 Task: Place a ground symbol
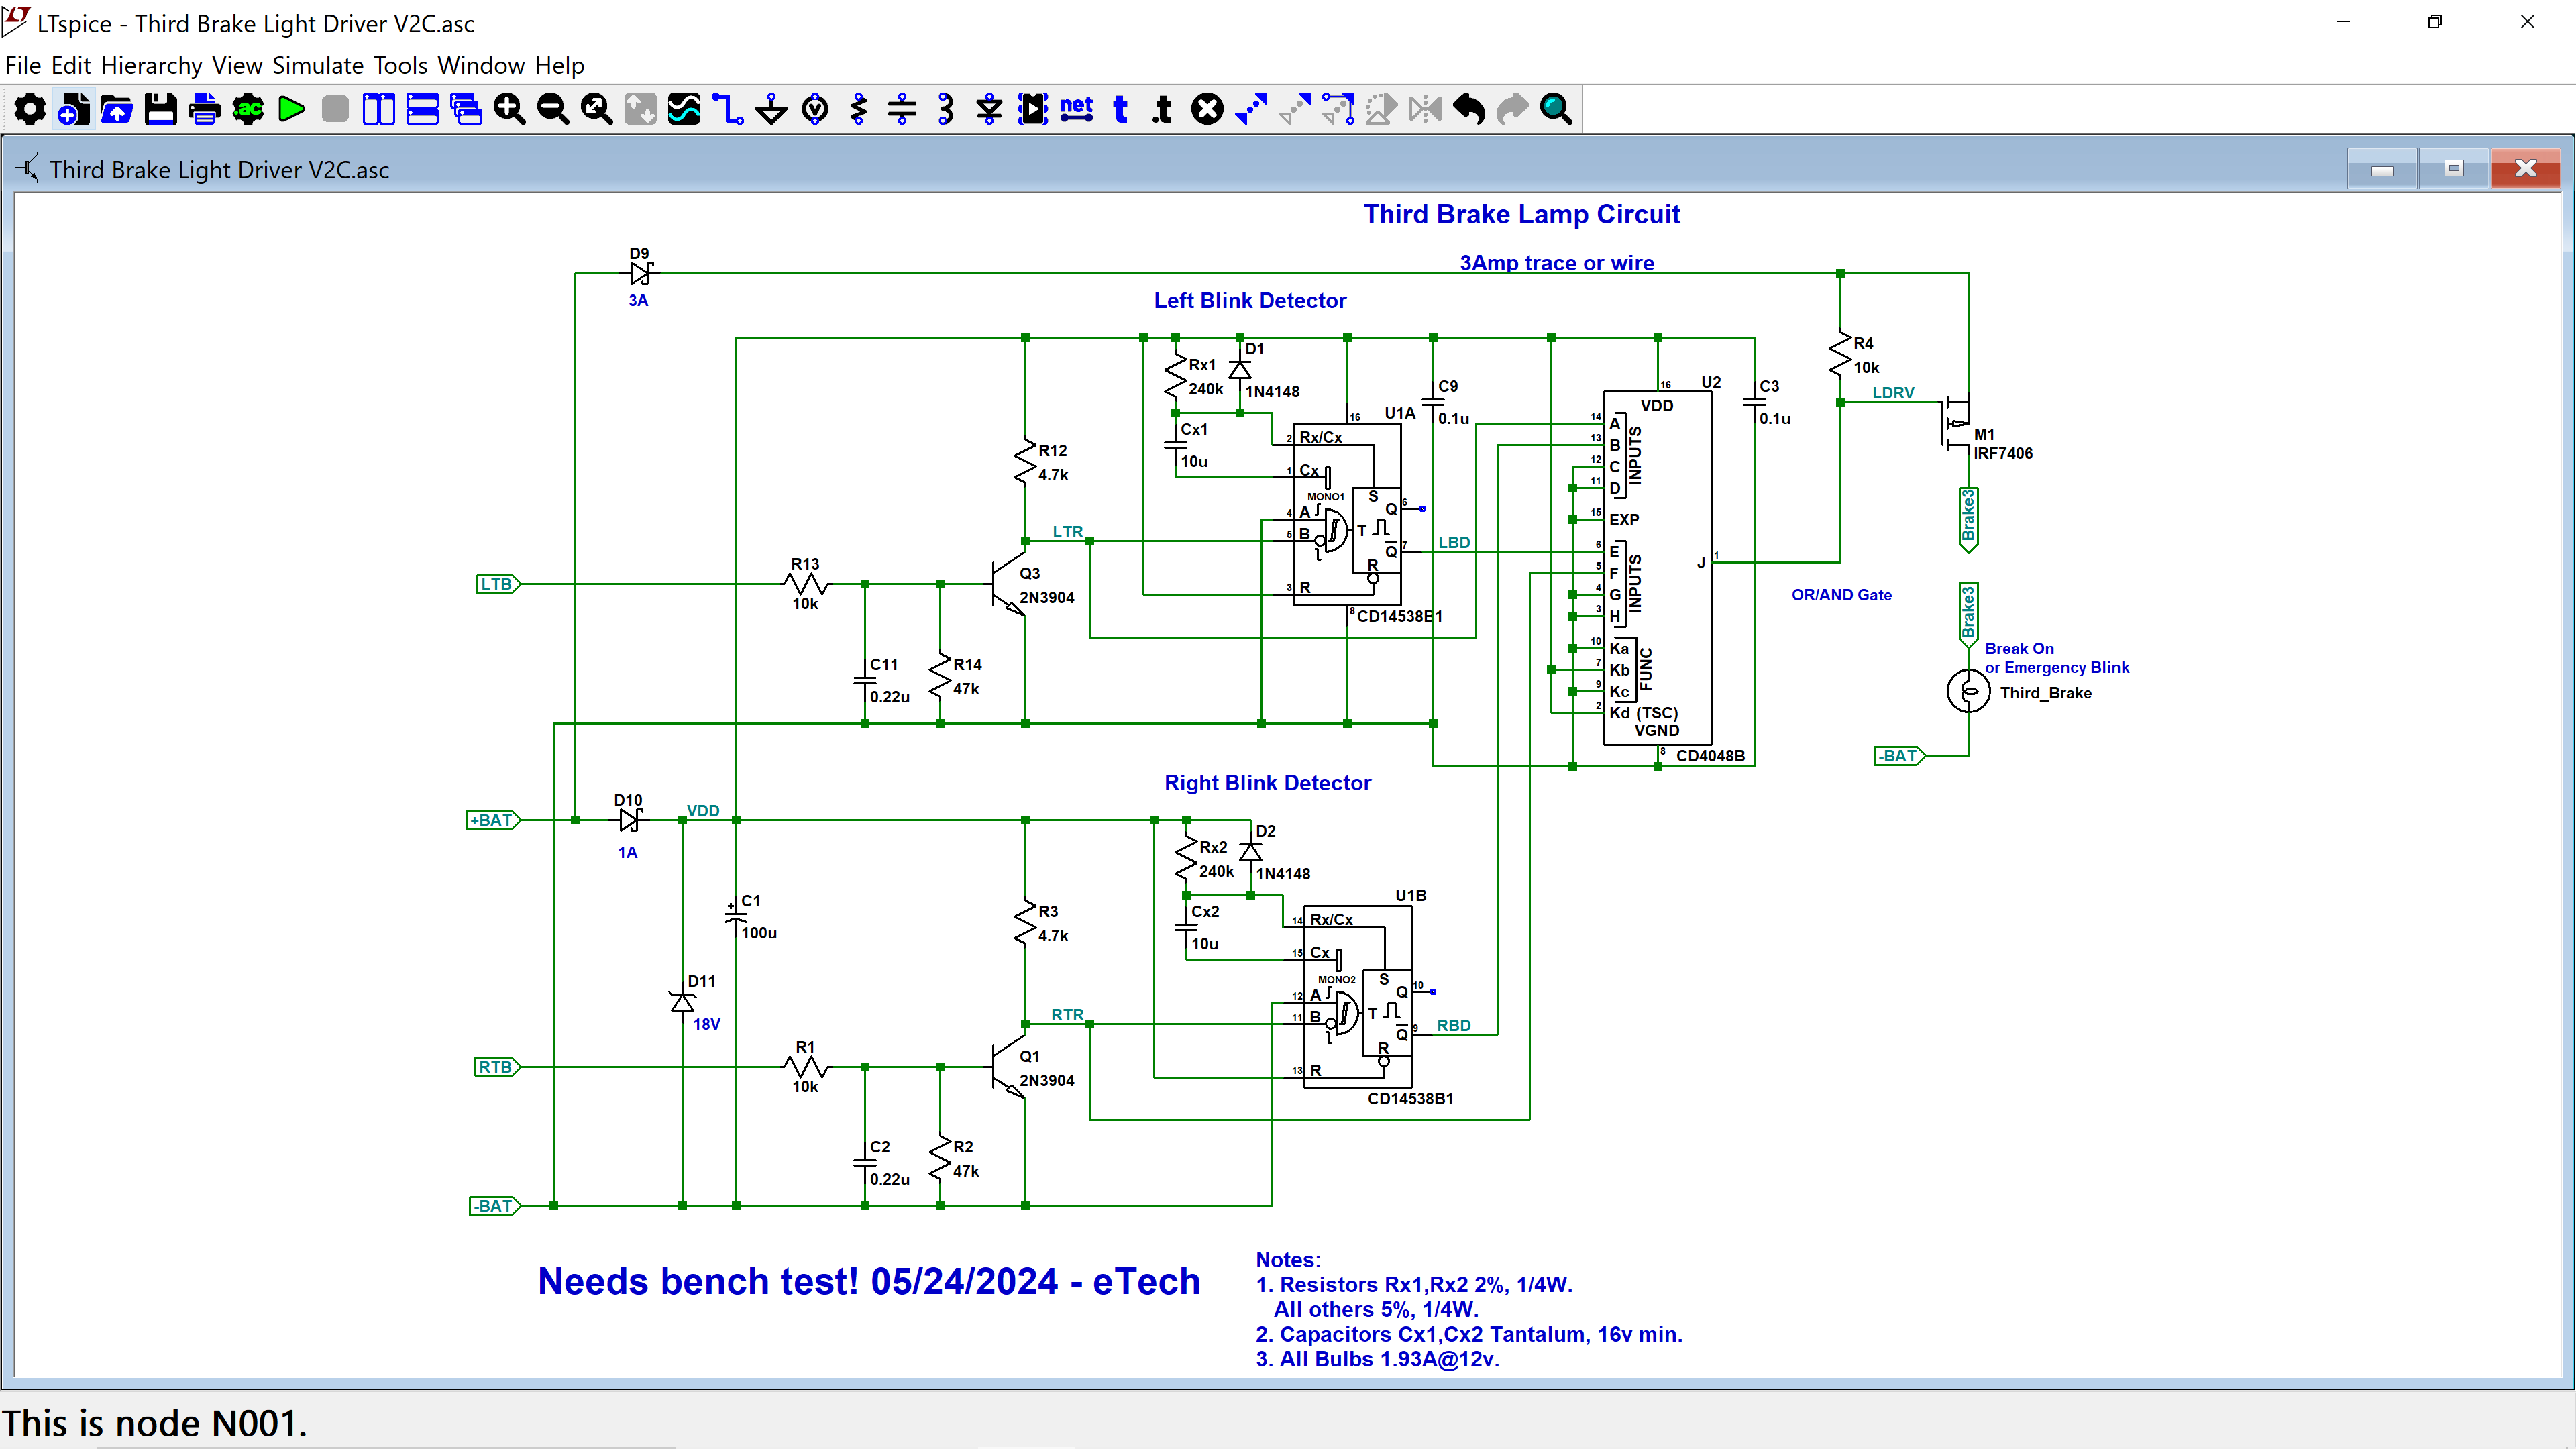pos(771,108)
